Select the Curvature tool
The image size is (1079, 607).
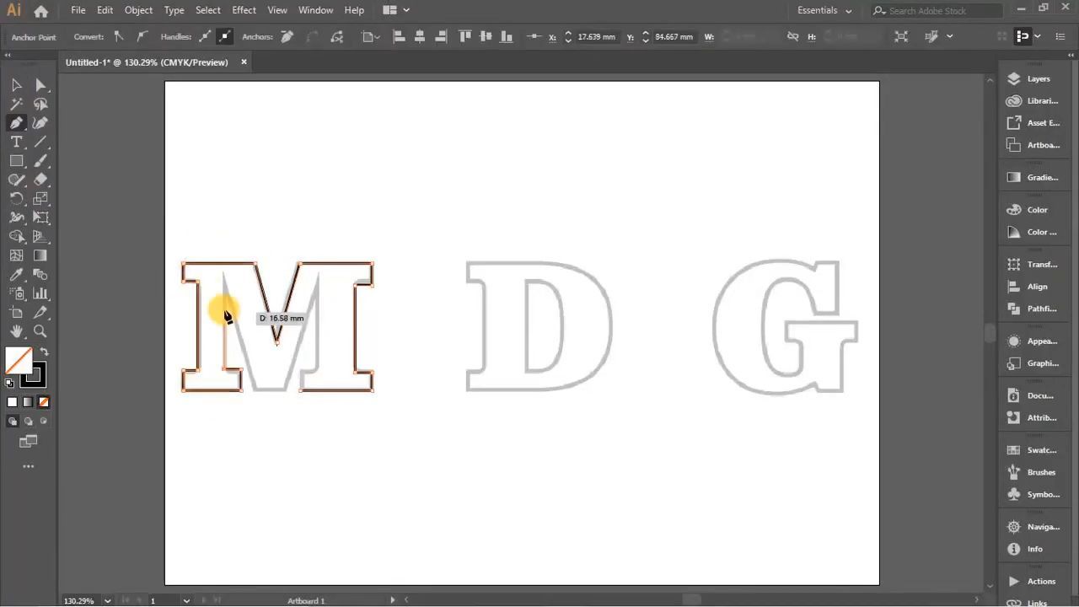40,123
